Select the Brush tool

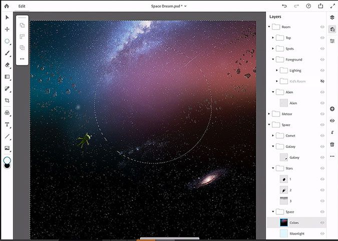(7, 53)
